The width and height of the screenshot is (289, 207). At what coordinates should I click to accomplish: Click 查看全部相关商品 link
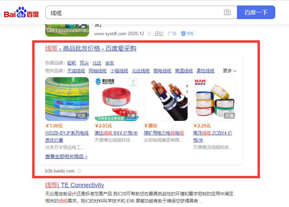pos(66,156)
